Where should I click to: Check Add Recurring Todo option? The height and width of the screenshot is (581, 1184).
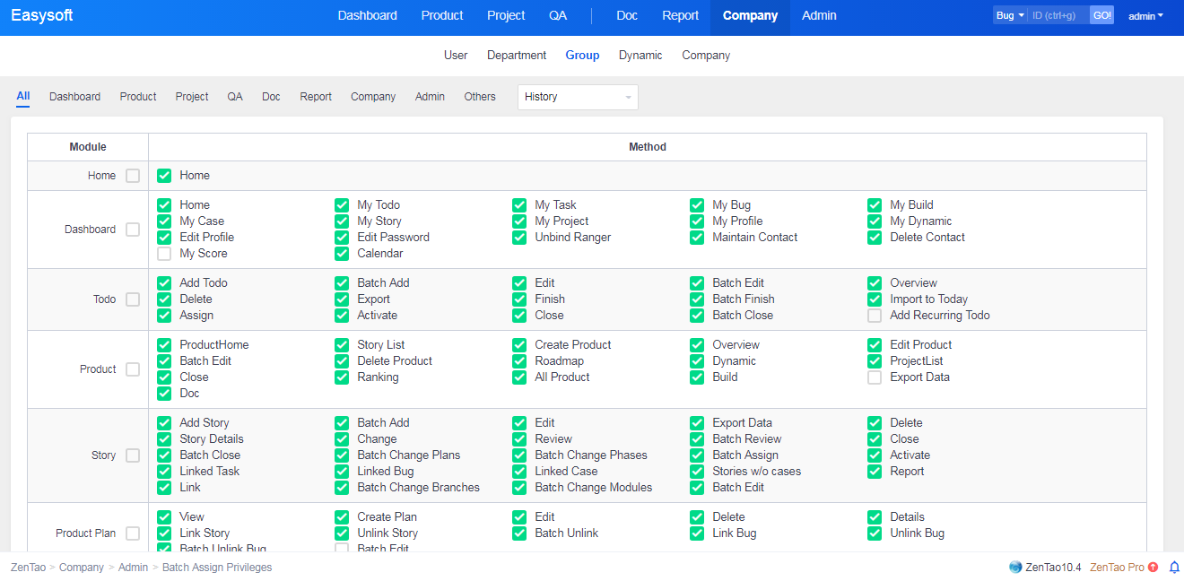875,316
